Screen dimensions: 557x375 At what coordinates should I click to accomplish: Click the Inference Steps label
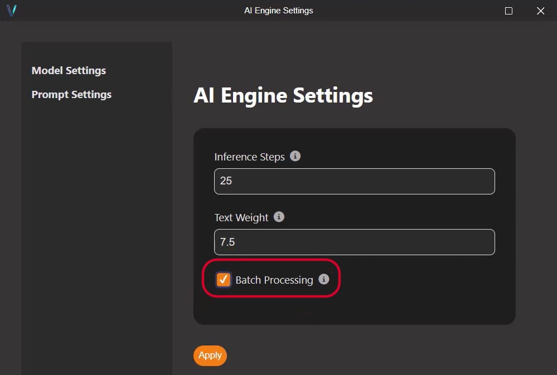point(249,157)
